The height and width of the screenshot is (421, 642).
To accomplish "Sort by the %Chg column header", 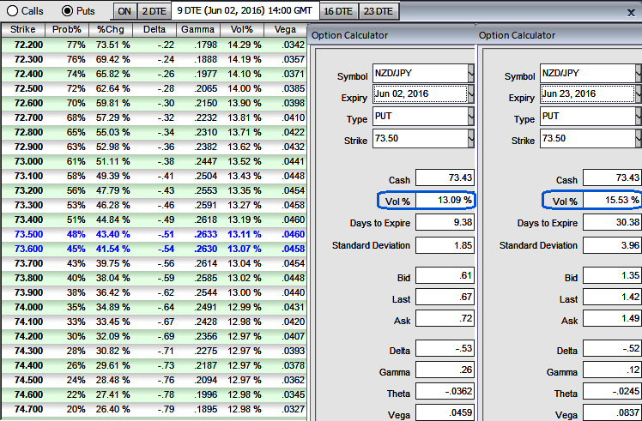I will tap(111, 29).
